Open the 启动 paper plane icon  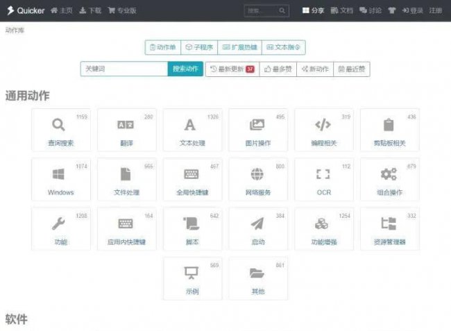click(257, 223)
